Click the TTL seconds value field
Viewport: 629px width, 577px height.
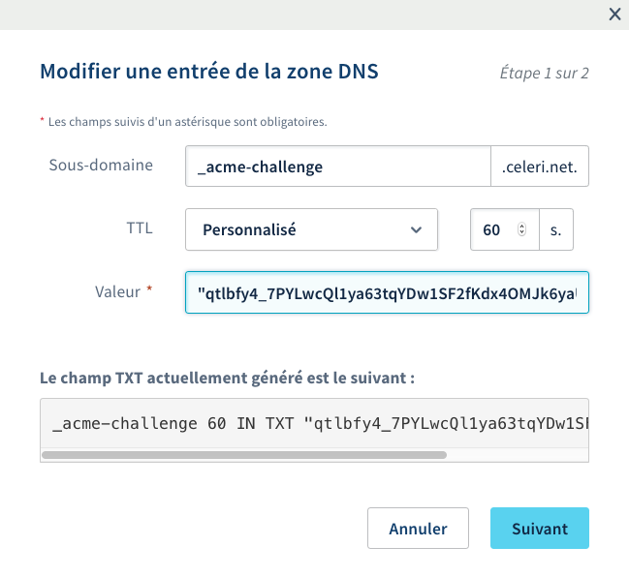(492, 230)
